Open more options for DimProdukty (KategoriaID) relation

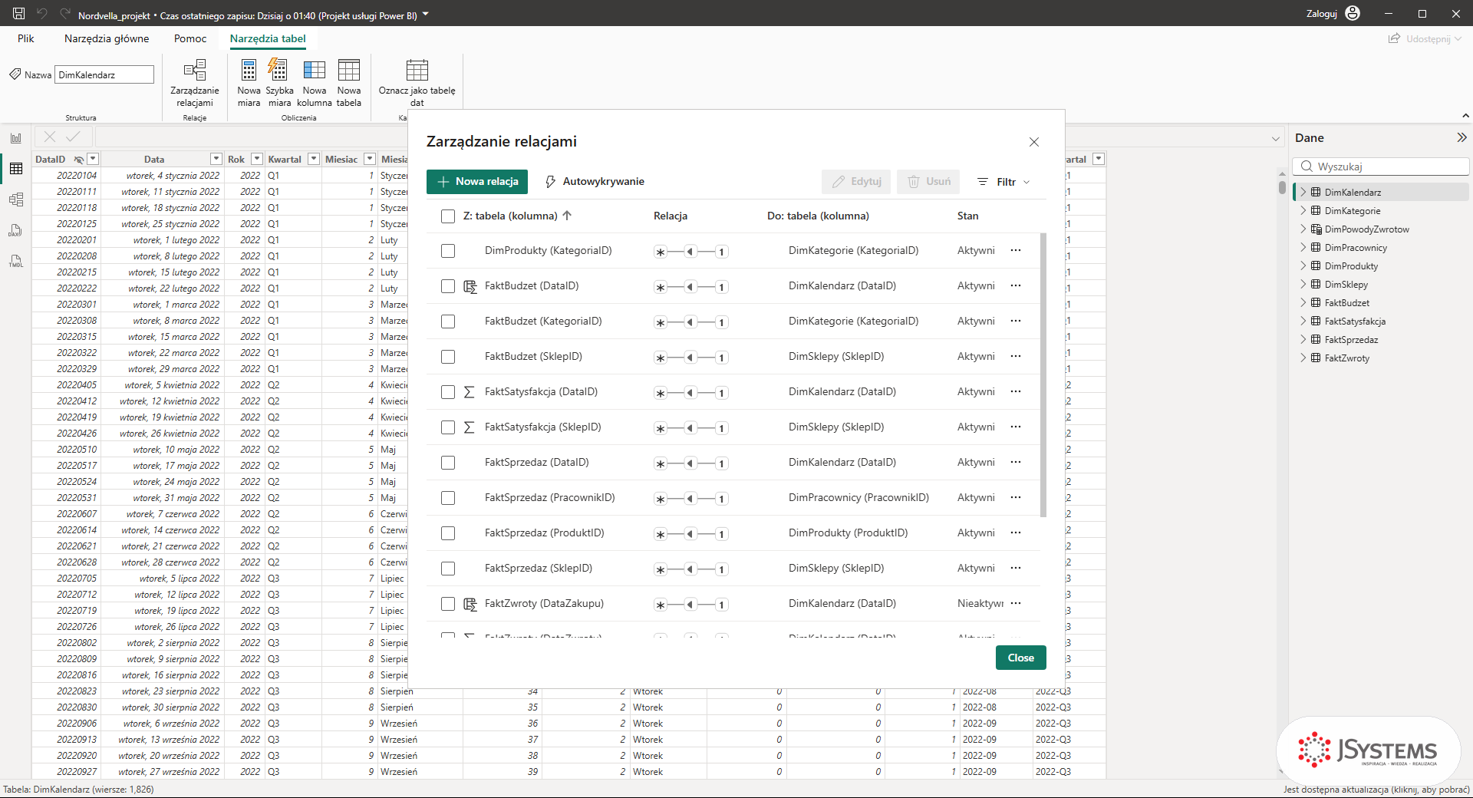1016,250
